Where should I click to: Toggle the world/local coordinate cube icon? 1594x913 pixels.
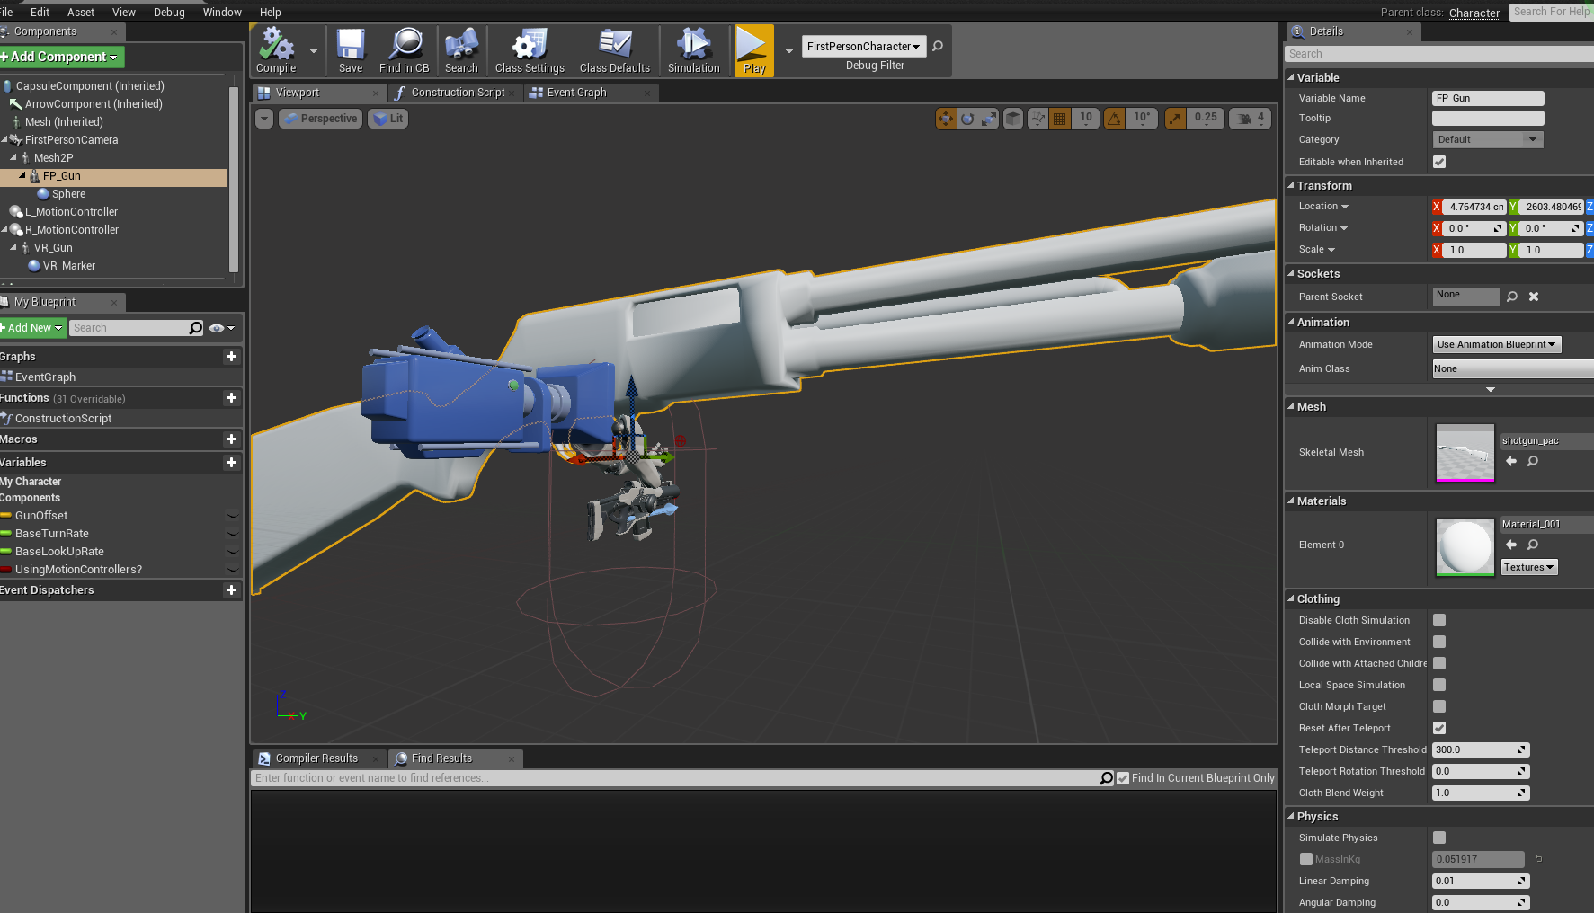pyautogui.click(x=1013, y=119)
